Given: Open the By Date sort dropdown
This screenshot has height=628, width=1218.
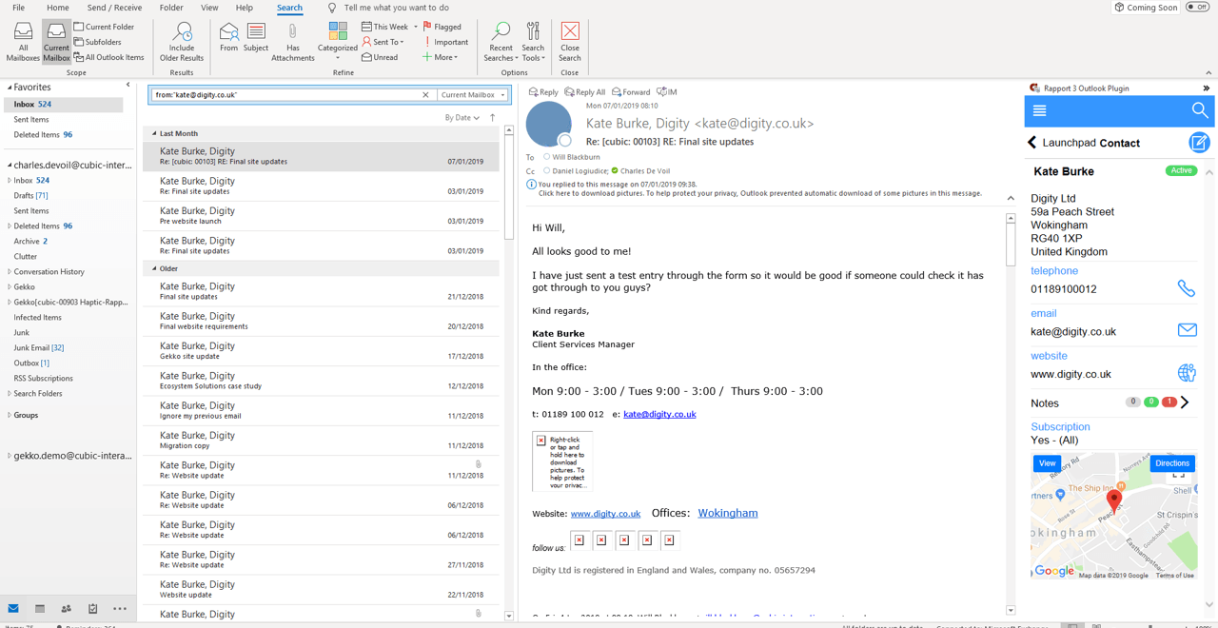Looking at the screenshot, I should pos(462,118).
